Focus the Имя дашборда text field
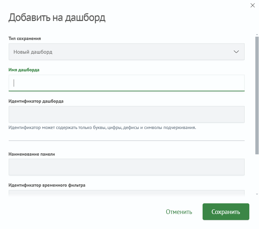Image resolution: width=259 pixels, height=229 pixels. [126, 83]
